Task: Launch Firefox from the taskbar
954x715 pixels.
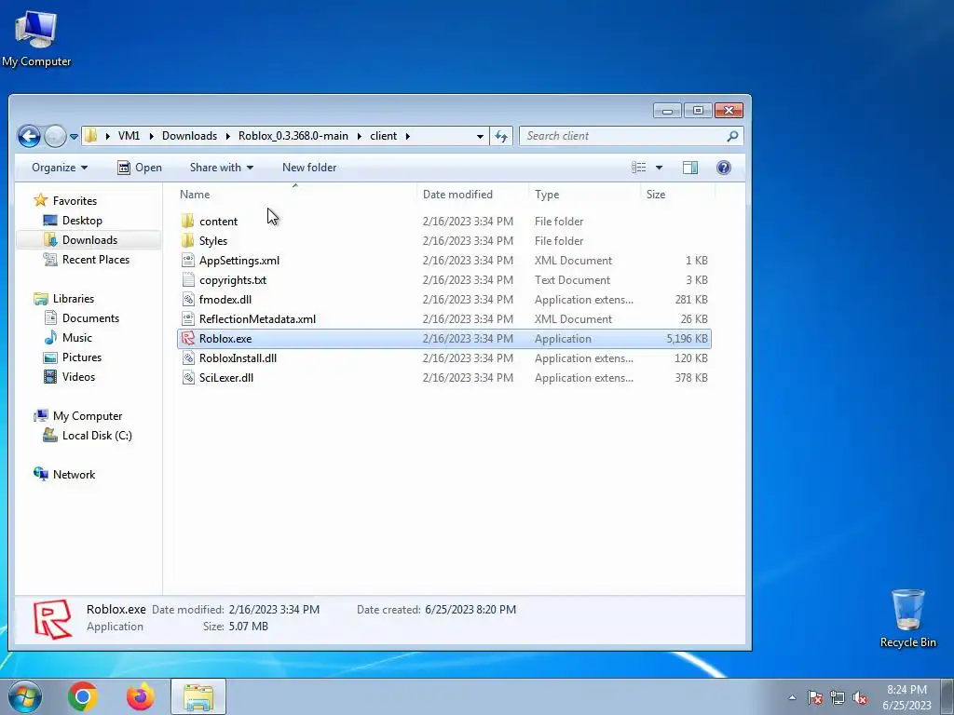Action: click(140, 696)
